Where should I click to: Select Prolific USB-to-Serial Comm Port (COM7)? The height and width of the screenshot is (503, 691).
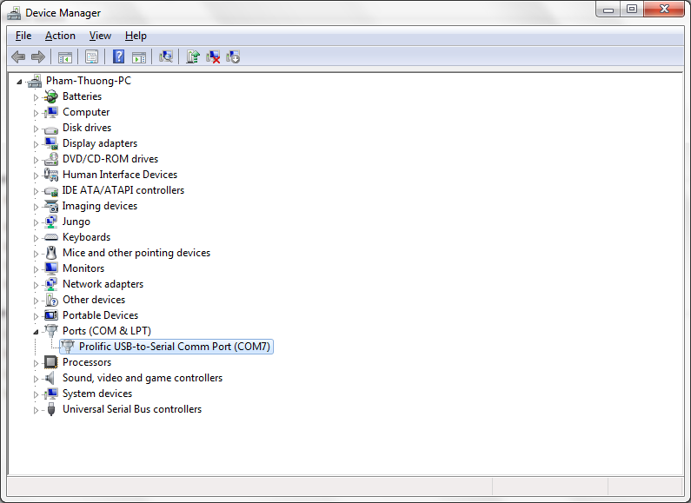click(175, 347)
